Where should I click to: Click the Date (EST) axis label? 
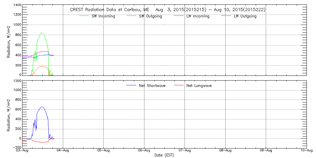(164, 155)
